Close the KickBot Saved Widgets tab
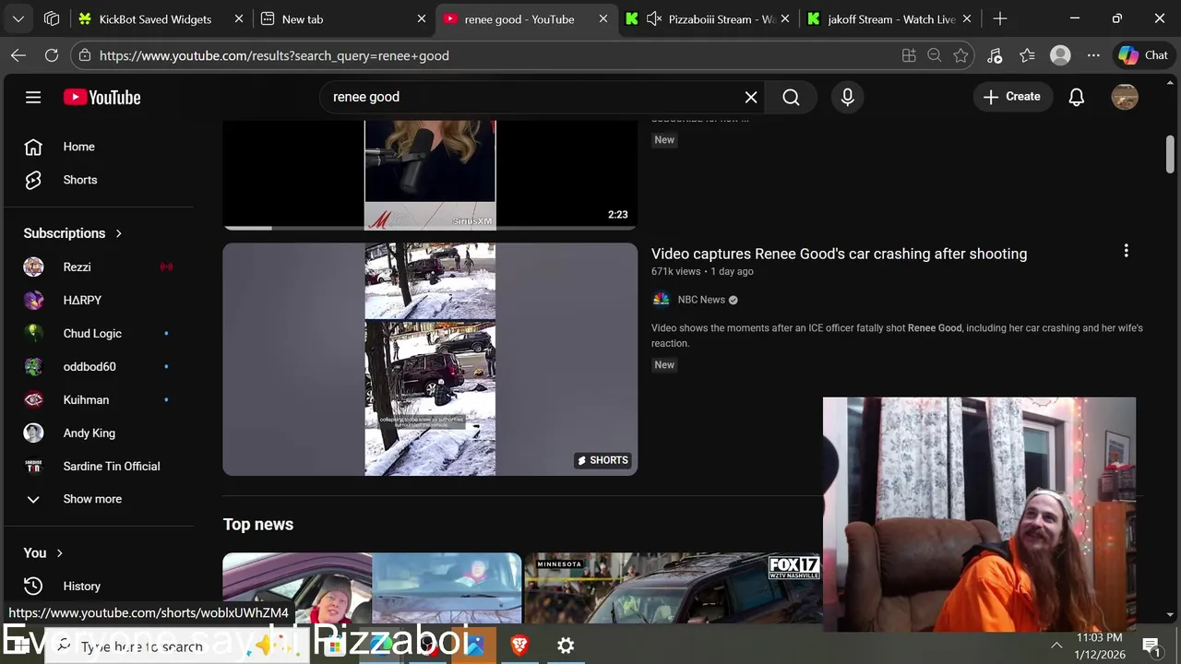The width and height of the screenshot is (1181, 664). 239,18
